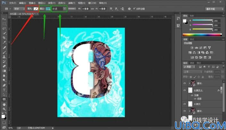Open shape options gear in options bar

click(x=129, y=9)
